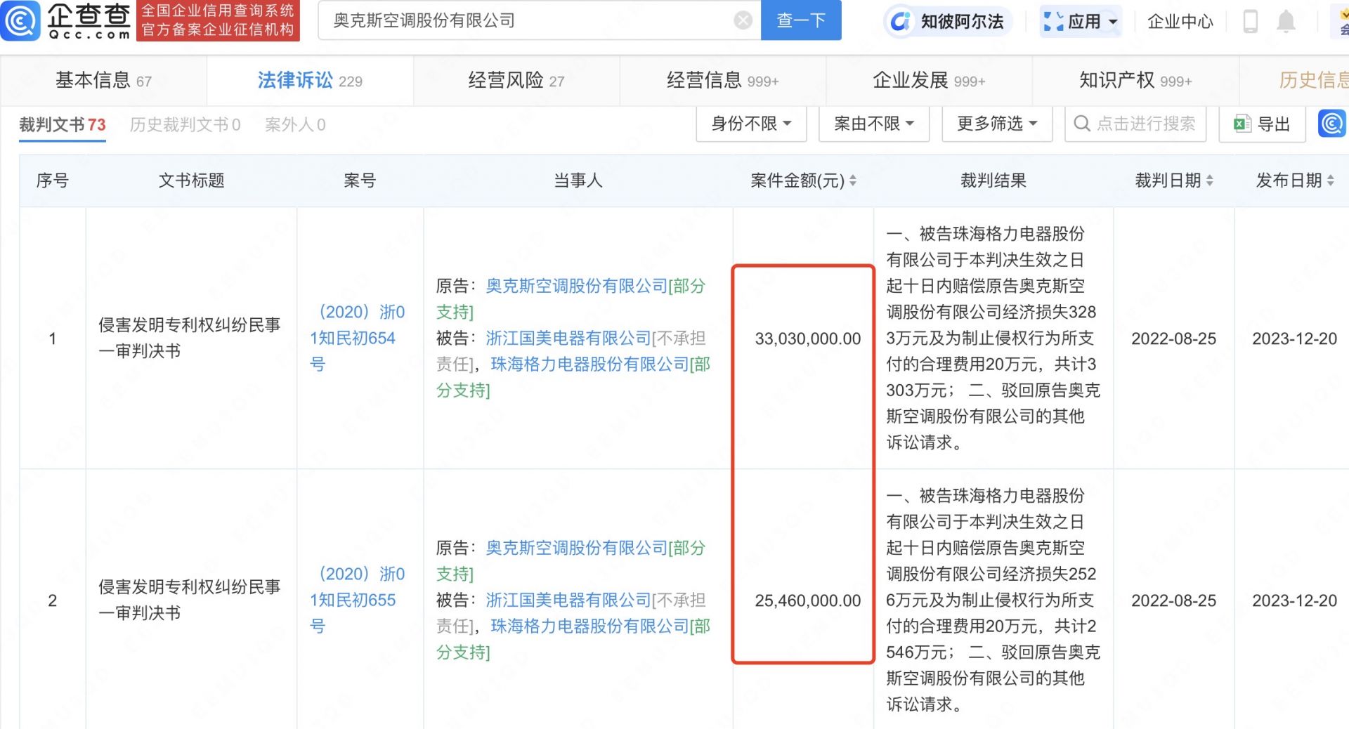
Task: Click the 导出 export button
Action: [x=1262, y=124]
